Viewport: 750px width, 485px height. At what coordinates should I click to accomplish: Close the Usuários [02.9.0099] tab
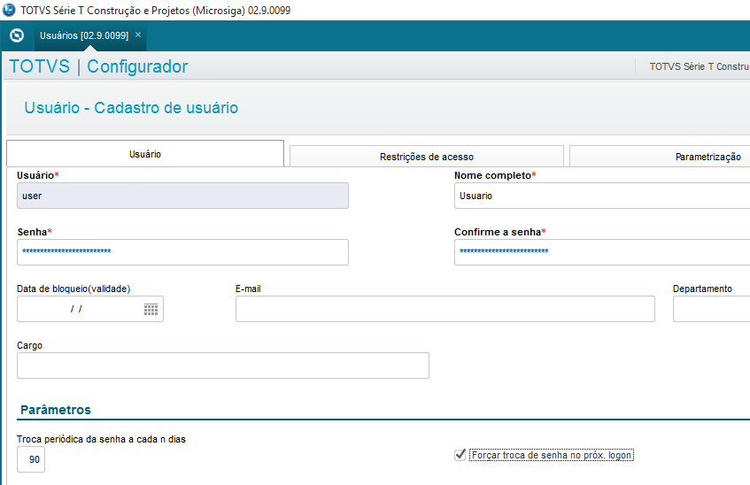tap(138, 35)
